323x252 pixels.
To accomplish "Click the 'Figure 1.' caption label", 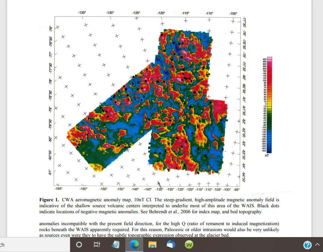I will click(49, 200).
